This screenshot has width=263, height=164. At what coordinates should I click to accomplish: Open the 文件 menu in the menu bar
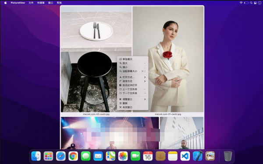click(31, 3)
